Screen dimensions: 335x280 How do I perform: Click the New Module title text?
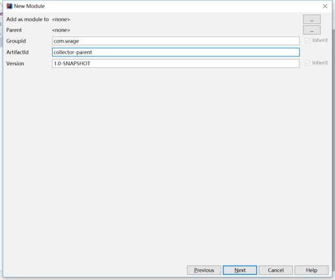tap(29, 6)
